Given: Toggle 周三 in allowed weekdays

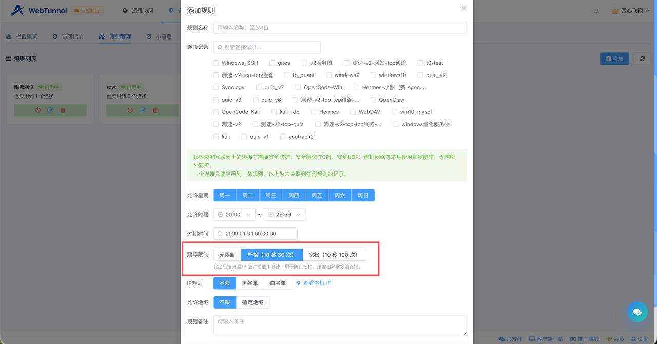Looking at the screenshot, I should [271, 195].
